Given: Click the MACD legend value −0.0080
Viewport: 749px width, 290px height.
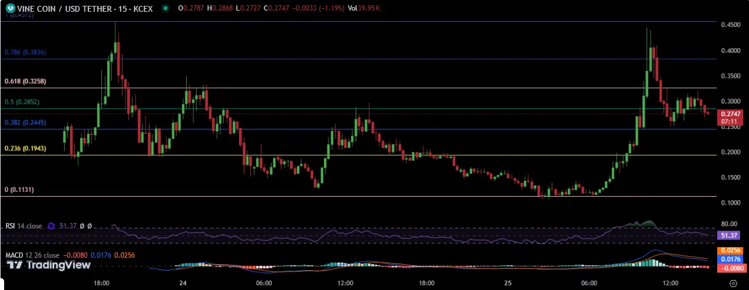Looking at the screenshot, I should pos(75,255).
